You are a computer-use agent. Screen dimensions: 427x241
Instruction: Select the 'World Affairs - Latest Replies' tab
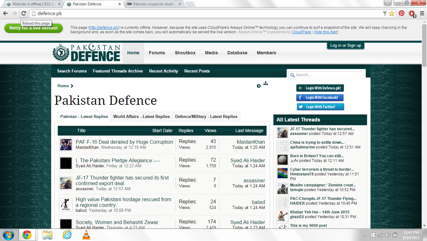click(x=142, y=116)
